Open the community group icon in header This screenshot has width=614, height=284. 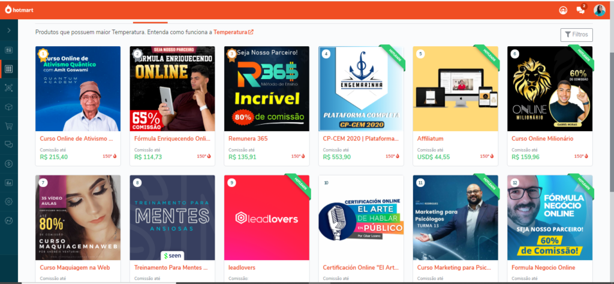563,11
